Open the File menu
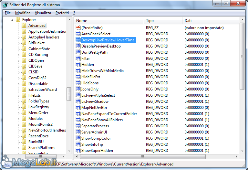The height and width of the screenshot is (170, 248). [x=8, y=13]
